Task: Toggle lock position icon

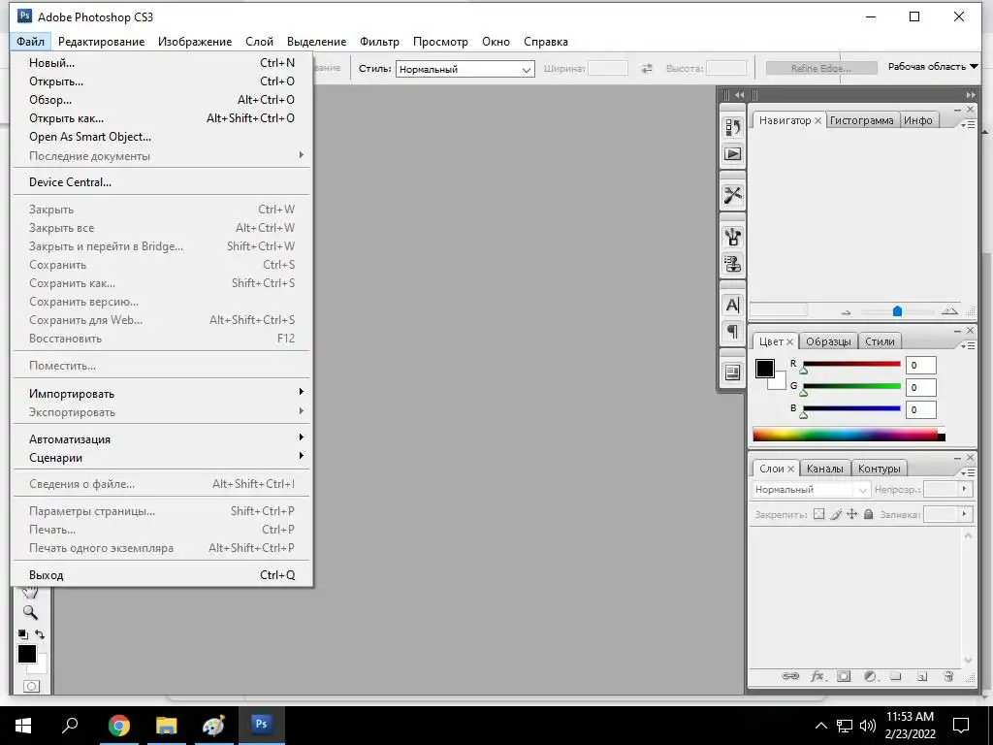Action: click(x=851, y=514)
